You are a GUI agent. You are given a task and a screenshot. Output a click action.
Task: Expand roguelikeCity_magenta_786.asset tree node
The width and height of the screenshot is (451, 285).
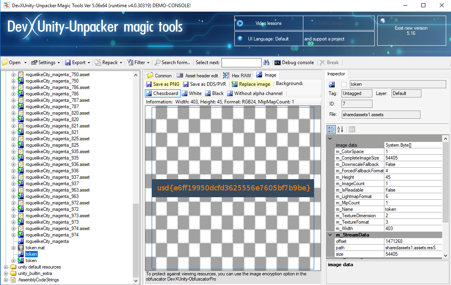13,87
